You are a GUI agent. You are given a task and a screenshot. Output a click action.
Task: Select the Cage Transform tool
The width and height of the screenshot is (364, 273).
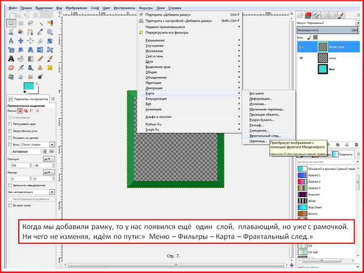(x=50, y=50)
